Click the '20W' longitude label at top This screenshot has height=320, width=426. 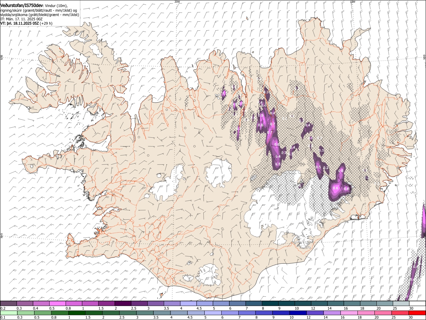(x=177, y=1)
